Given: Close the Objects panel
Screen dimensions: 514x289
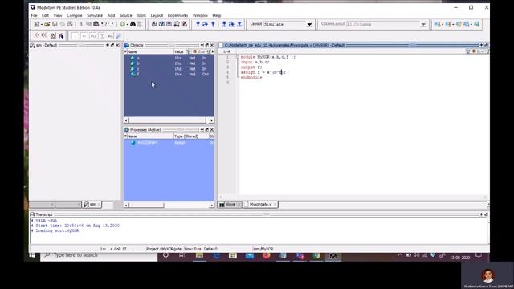Looking at the screenshot, I should pos(212,45).
